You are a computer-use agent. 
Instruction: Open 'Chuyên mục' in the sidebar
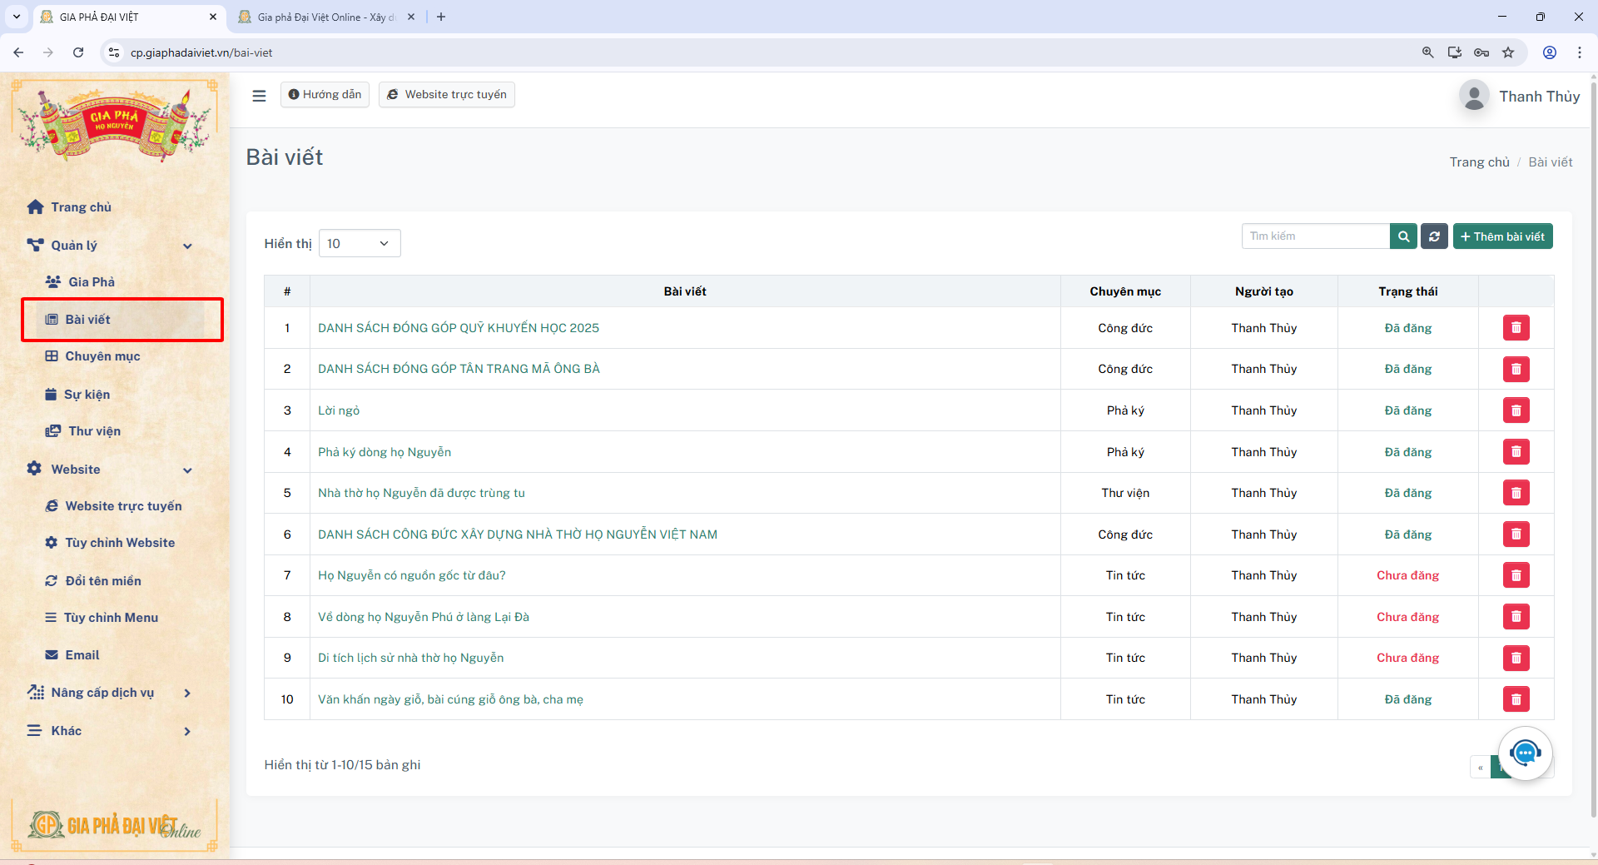tap(102, 356)
